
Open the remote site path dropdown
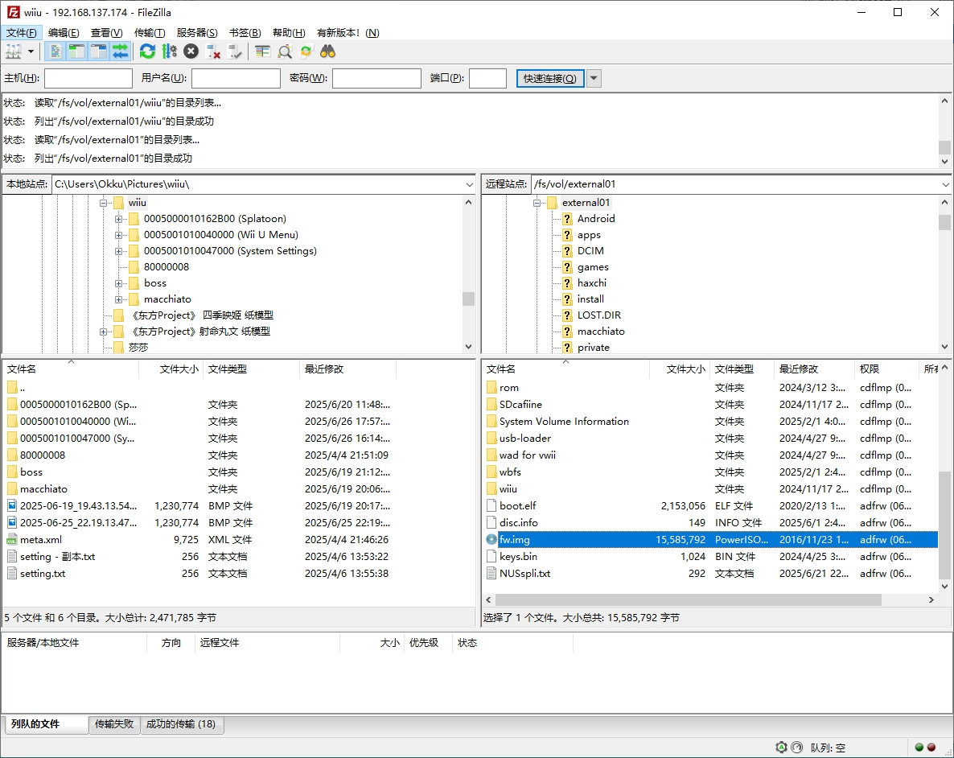click(x=944, y=184)
